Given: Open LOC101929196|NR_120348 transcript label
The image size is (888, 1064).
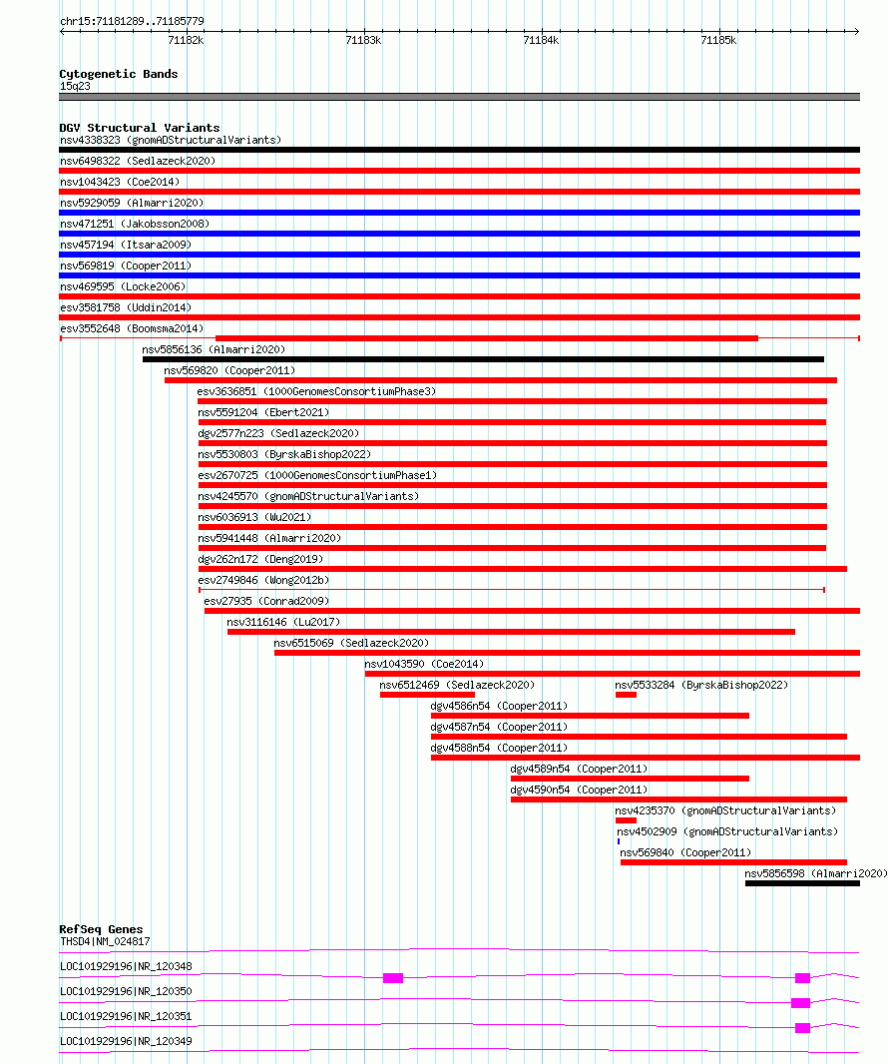Looking at the screenshot, I should click(126, 968).
